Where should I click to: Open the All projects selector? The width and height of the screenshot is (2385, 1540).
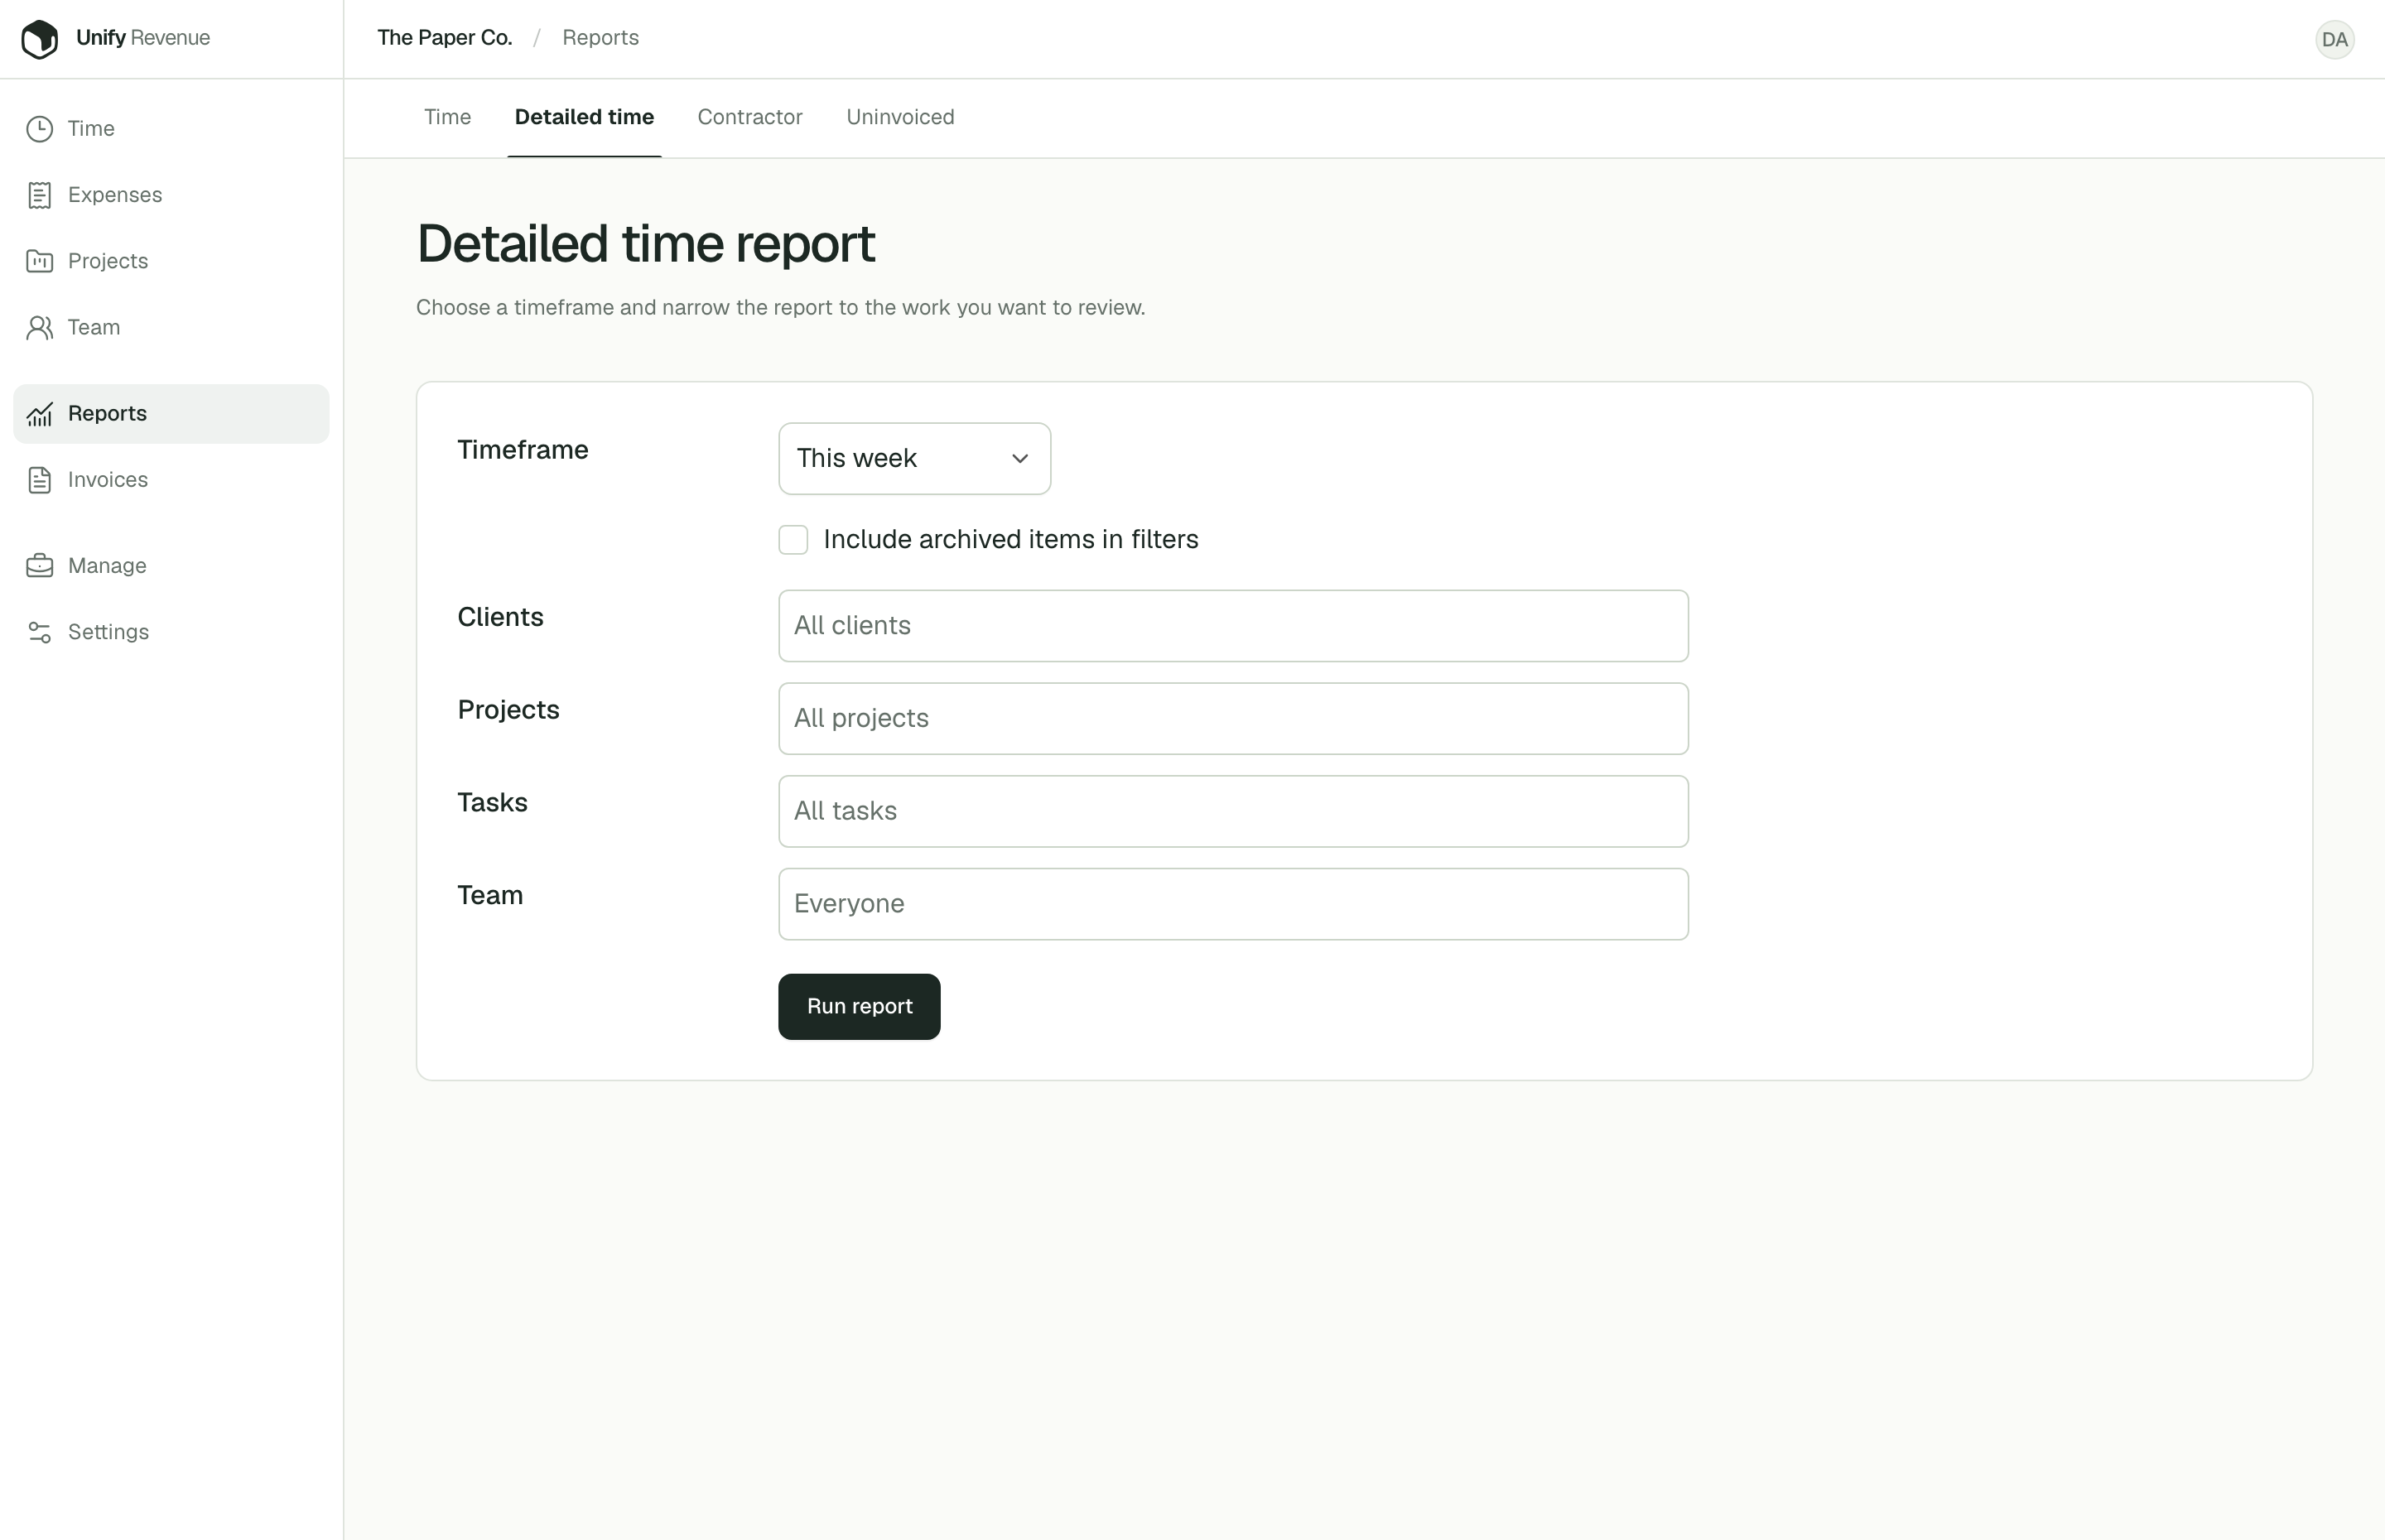point(1233,719)
